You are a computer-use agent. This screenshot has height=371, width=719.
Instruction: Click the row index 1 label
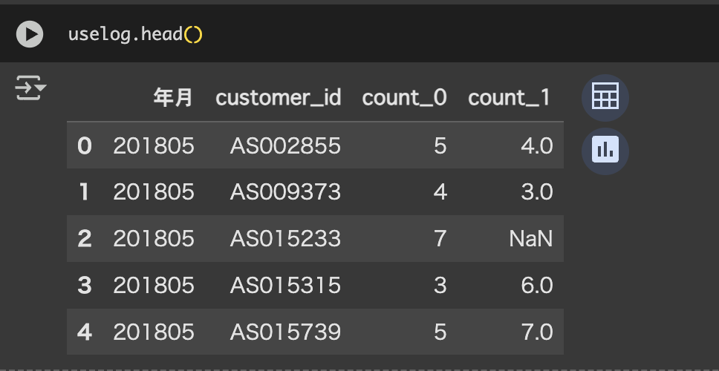click(85, 192)
